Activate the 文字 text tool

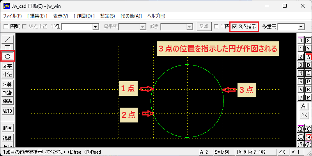[x=7, y=66]
